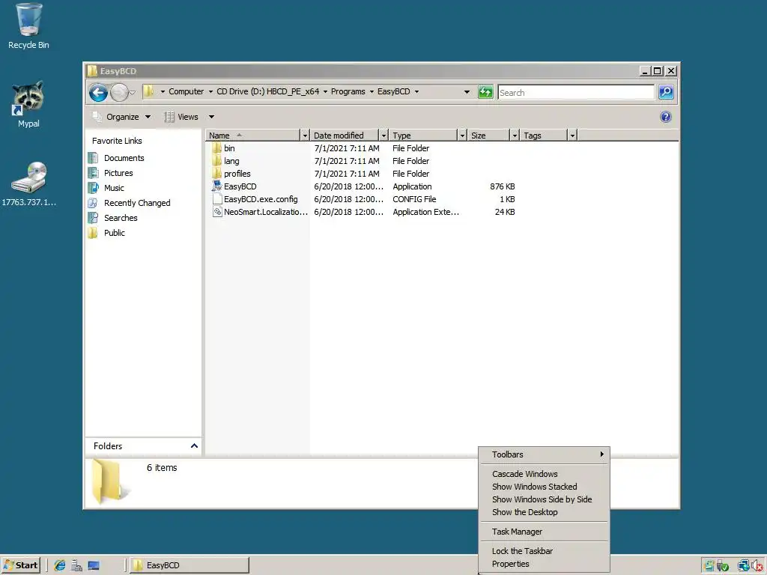Expand the Folders pane
767x575 pixels.
[x=194, y=446]
